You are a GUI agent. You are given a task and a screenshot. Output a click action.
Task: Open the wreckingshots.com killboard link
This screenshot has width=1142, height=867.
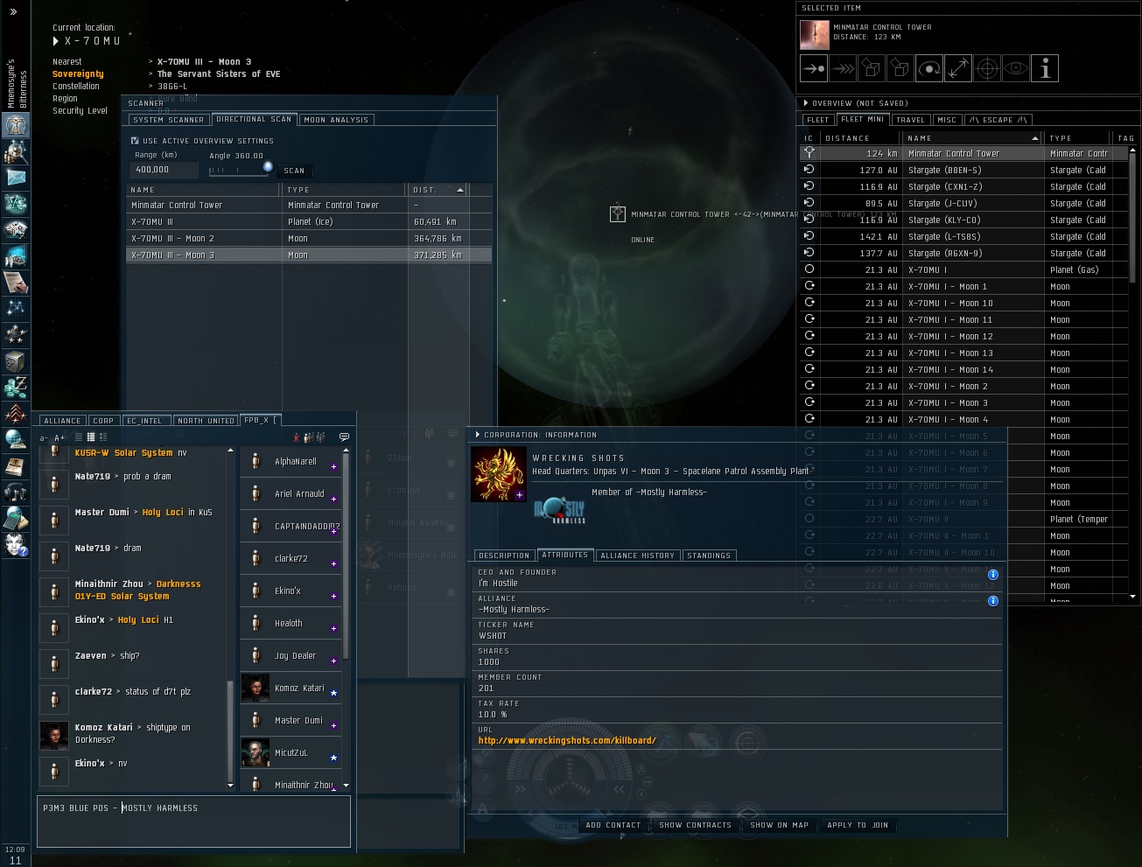pos(567,740)
